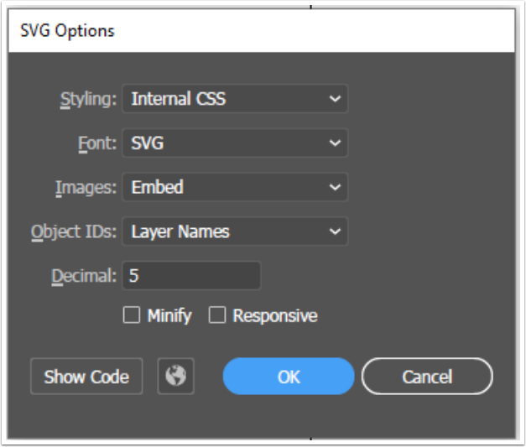526x447 pixels.
Task: Click the Decimal input field
Action: coord(191,276)
